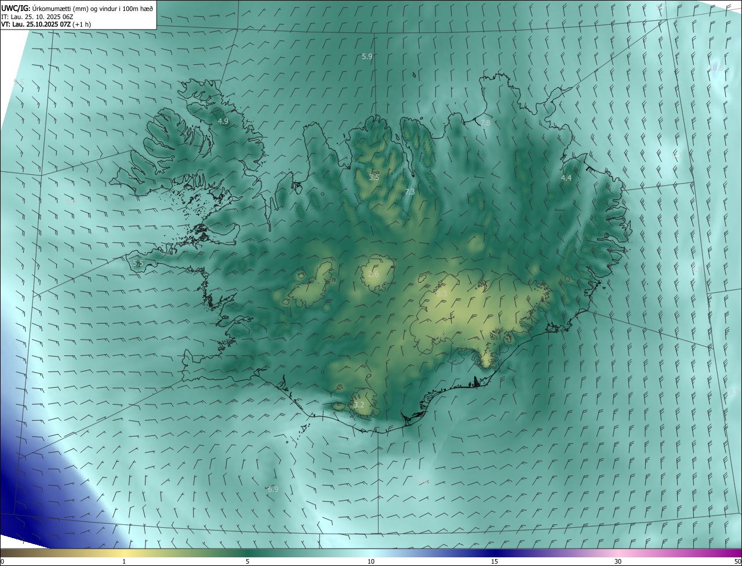
Task: Click the legend tick label 15
Action: click(x=494, y=561)
